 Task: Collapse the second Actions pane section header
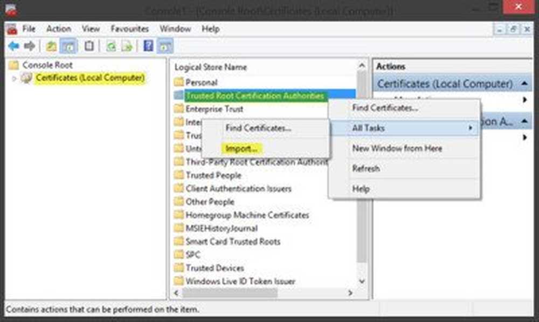[x=524, y=121]
